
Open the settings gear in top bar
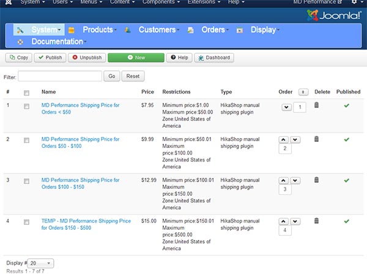pos(354,2)
